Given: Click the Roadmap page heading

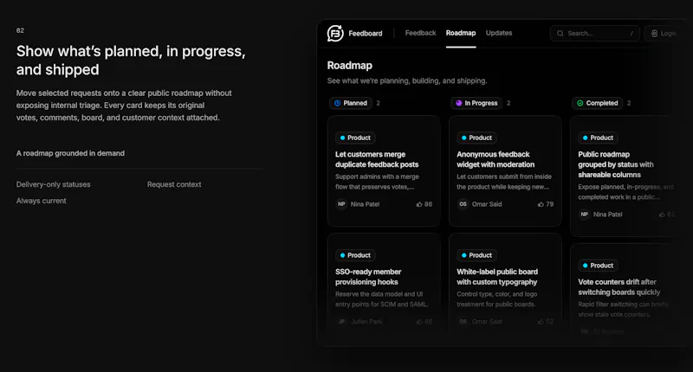Looking at the screenshot, I should coord(350,66).
